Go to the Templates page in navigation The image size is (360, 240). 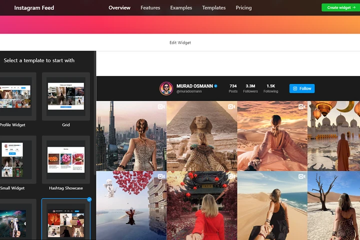tap(213, 7)
